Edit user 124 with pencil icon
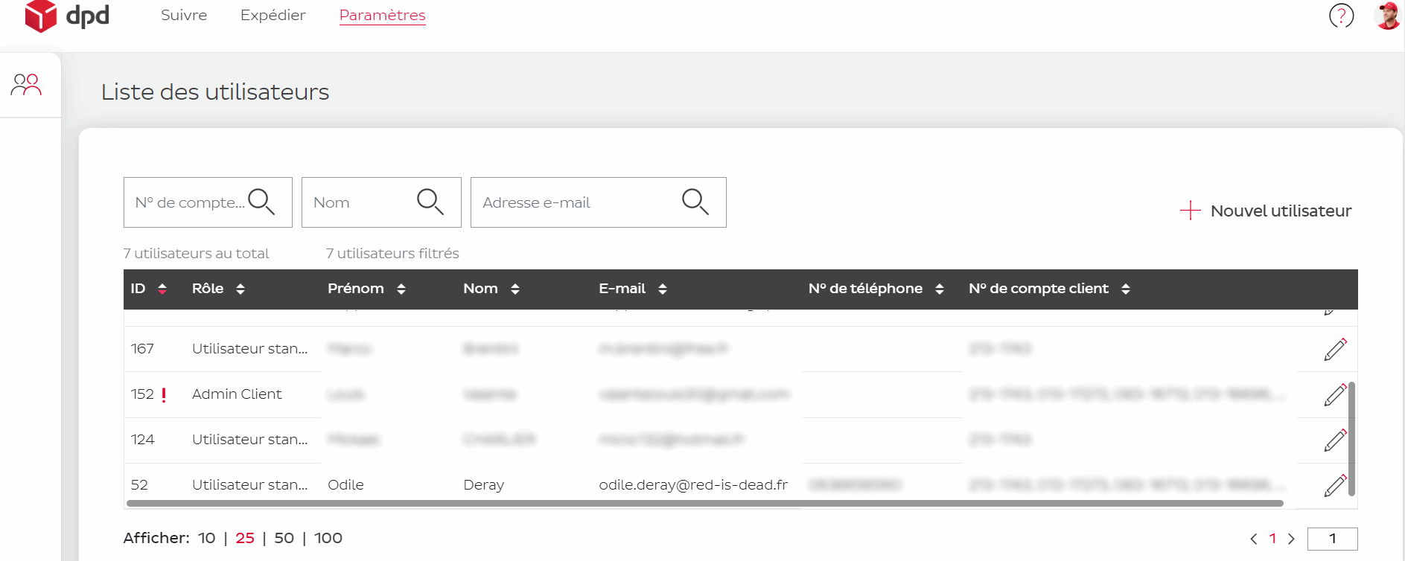Viewport: 1405px width, 561px height. [1335, 440]
